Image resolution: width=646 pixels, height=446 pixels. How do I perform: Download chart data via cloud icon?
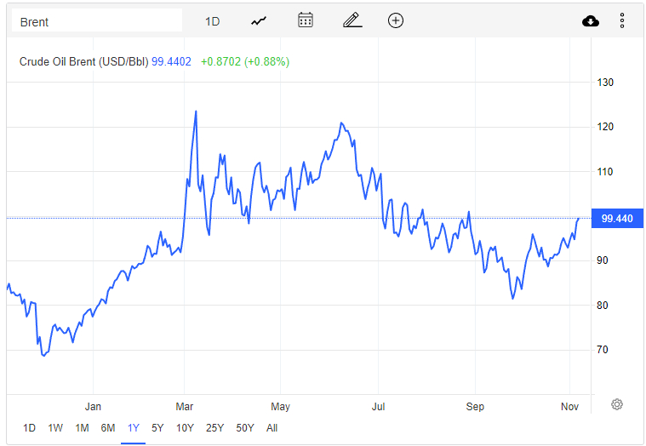(x=591, y=21)
